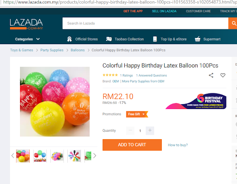This screenshot has height=184, width=237.
Task: Click the Lazada logo
Action: tap(26, 24)
